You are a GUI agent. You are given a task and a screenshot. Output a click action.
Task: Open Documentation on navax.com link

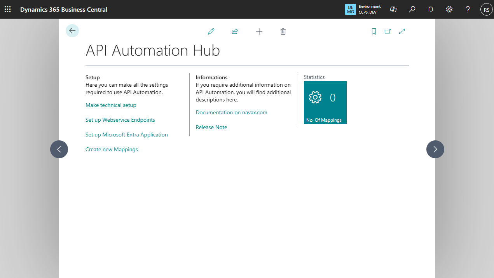coord(232,112)
